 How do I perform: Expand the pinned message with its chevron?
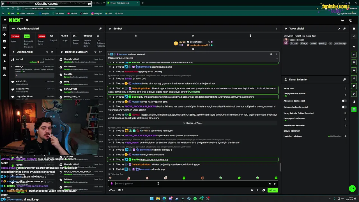(x=277, y=59)
